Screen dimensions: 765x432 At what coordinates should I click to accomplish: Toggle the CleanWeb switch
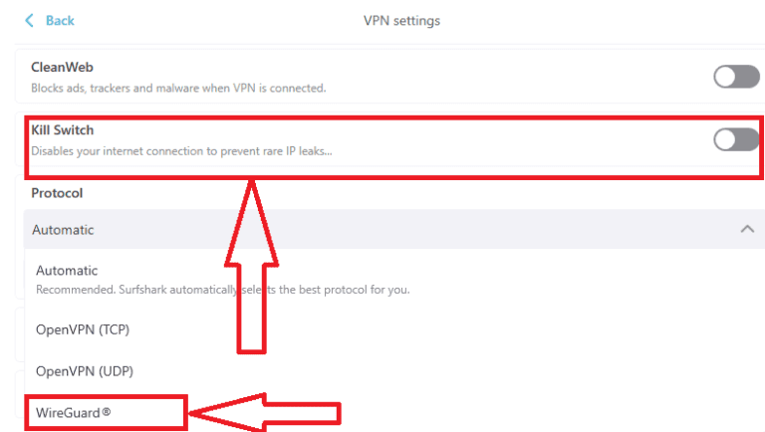click(736, 77)
